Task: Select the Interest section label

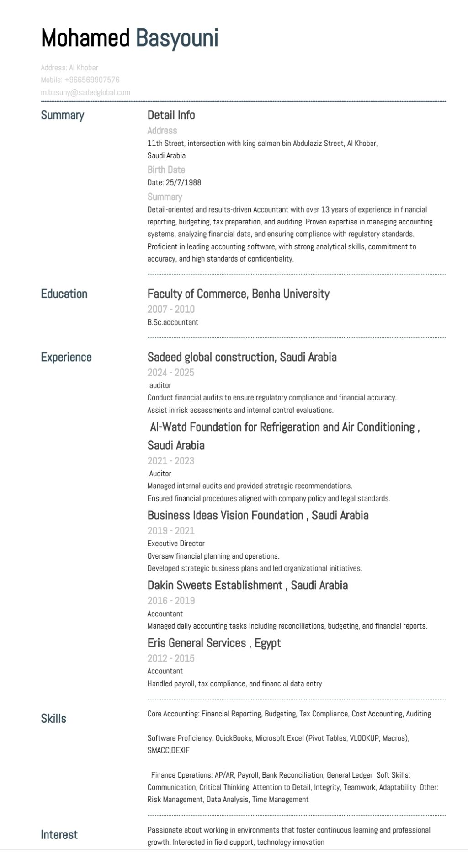Action: click(x=59, y=835)
